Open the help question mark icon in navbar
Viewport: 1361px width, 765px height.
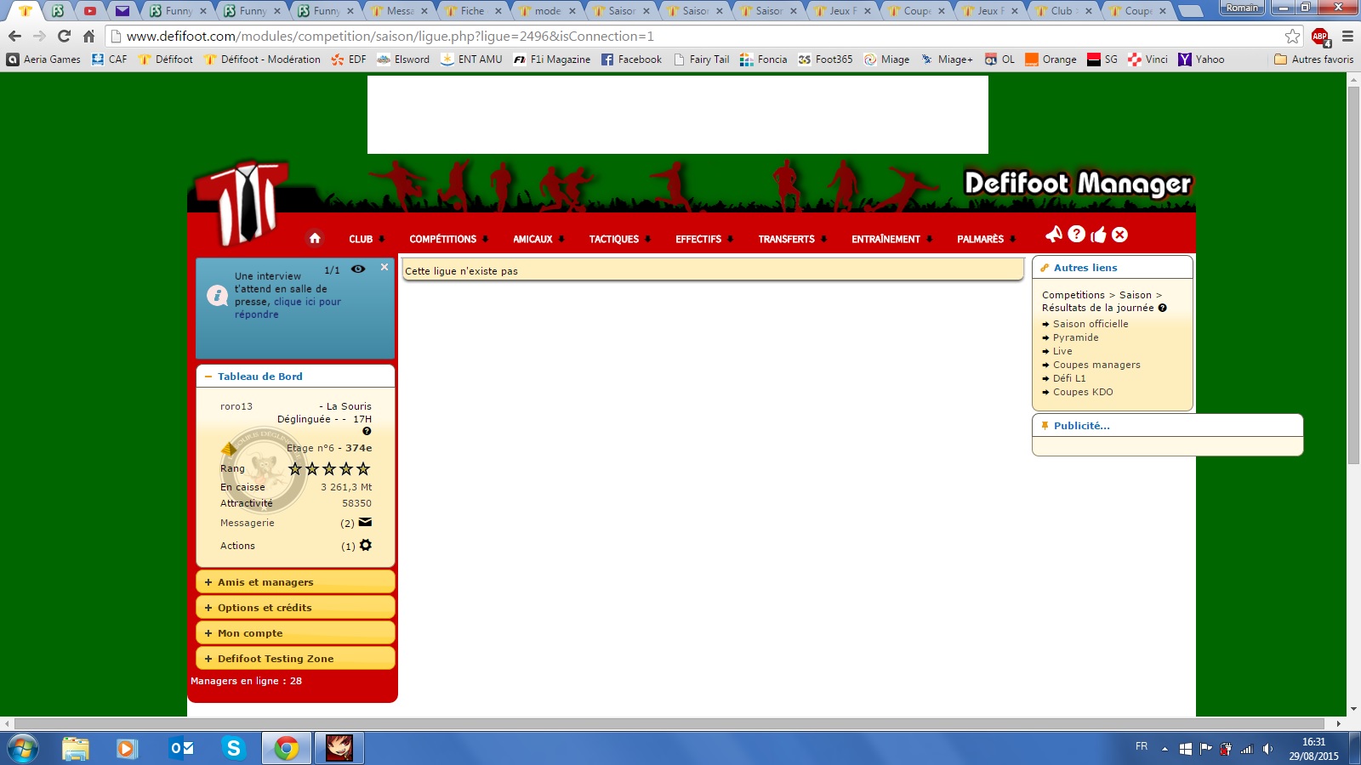1076,234
